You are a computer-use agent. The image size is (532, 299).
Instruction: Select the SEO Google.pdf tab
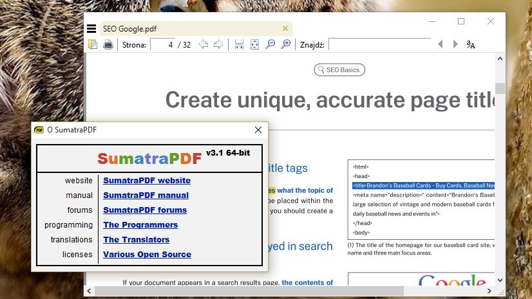[x=196, y=29]
